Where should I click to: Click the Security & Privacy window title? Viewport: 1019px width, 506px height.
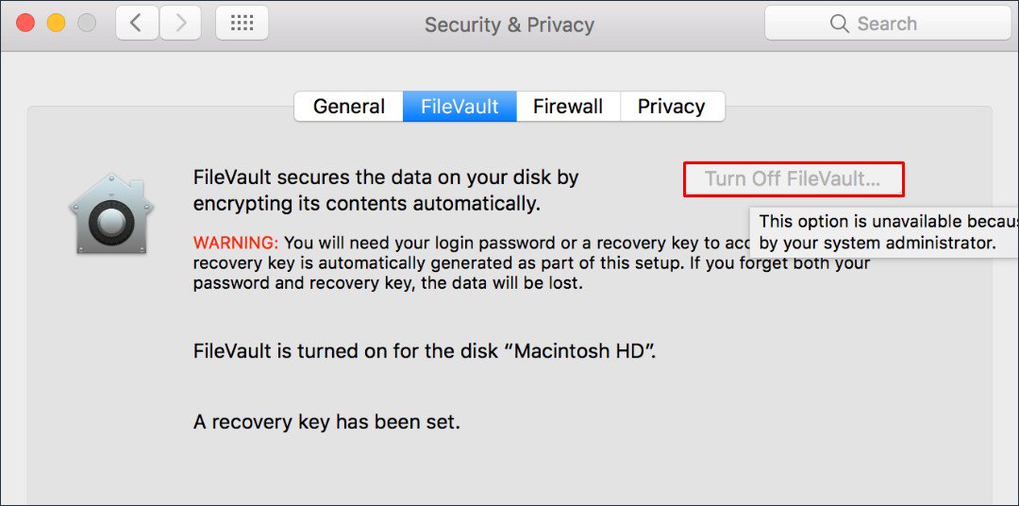pyautogui.click(x=509, y=25)
